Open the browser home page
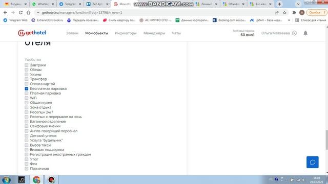The height and width of the screenshot is (184, 328). [29, 12]
